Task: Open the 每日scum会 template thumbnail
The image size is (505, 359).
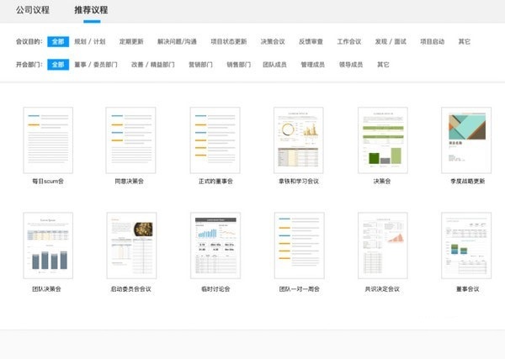Action: (48, 140)
